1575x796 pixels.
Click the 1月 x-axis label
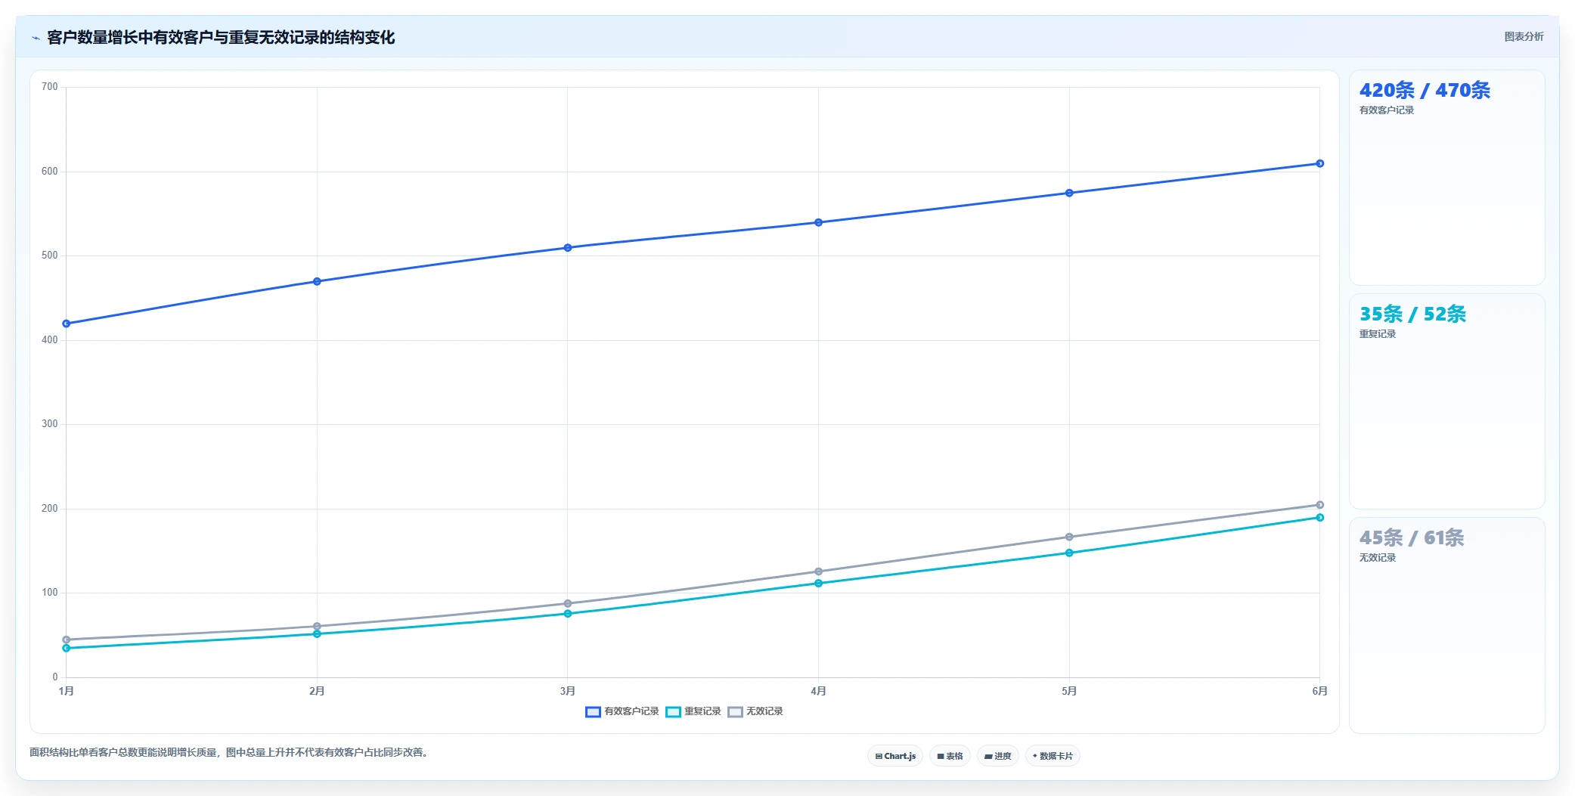[x=67, y=691]
